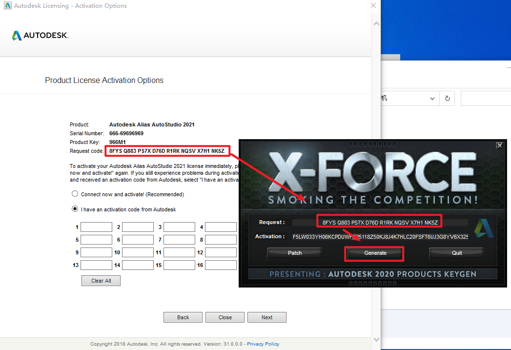This screenshot has width=511, height=350.
Task: Go Back in the activation wizard
Action: 183,317
